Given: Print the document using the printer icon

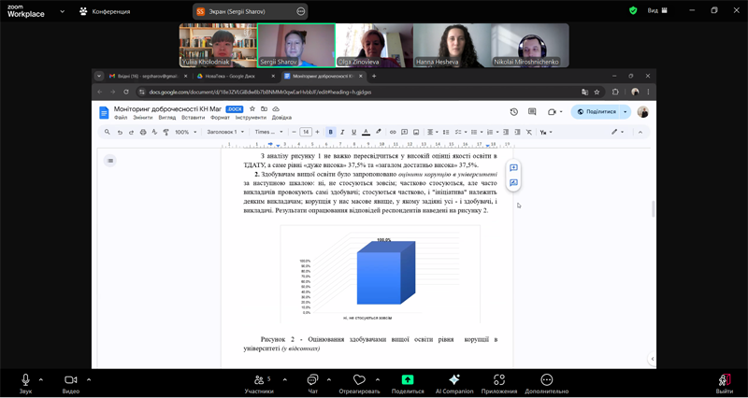Looking at the screenshot, I should (143, 132).
